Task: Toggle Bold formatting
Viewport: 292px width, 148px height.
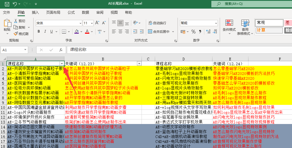Action: pyautogui.click(x=39, y=32)
